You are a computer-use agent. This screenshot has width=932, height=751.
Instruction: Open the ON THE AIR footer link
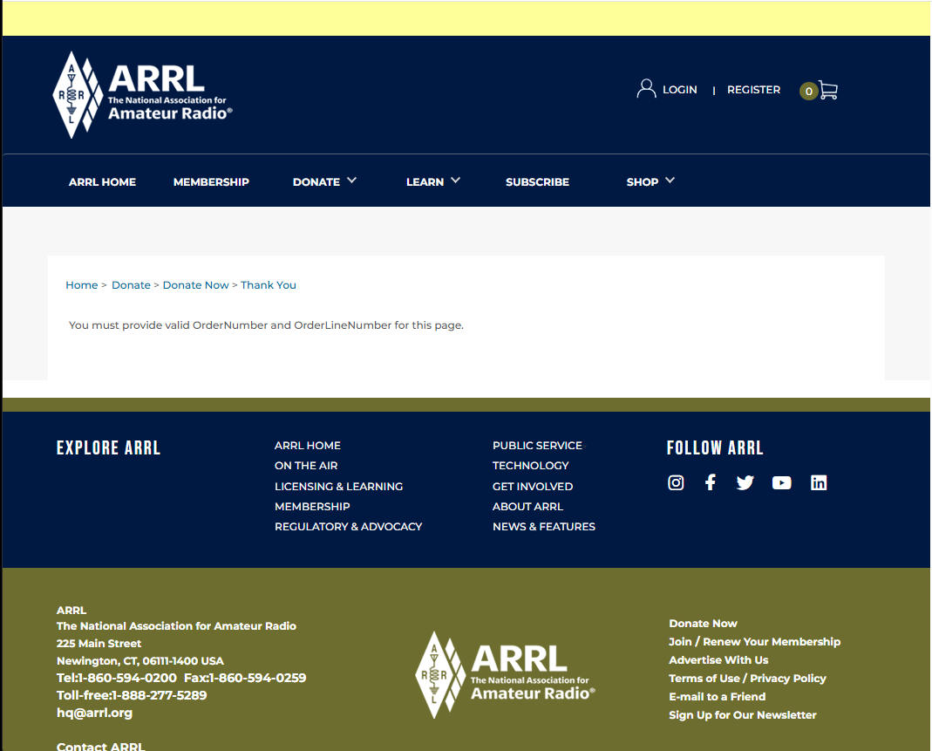tap(306, 466)
